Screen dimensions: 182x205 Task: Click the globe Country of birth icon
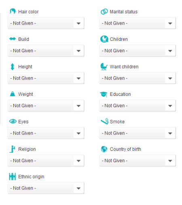coord(104,149)
